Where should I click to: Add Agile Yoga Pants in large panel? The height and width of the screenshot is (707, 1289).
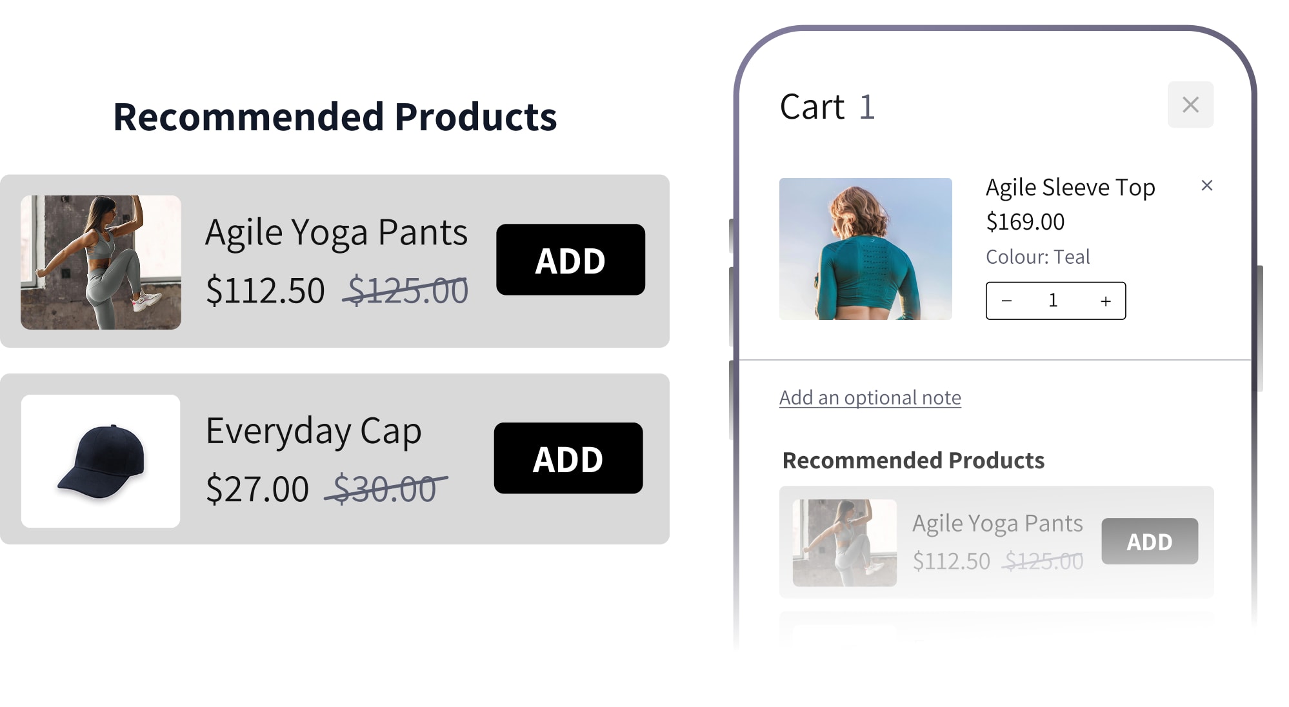click(570, 260)
